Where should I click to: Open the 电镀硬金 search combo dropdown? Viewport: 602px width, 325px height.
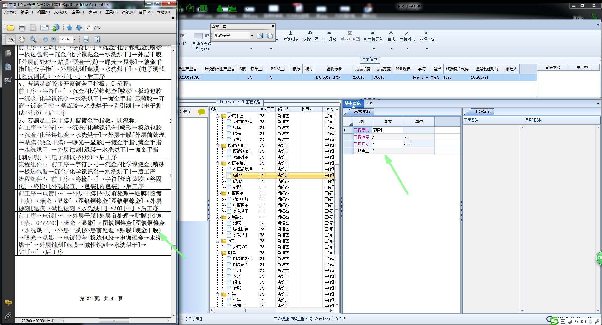pyautogui.click(x=252, y=36)
